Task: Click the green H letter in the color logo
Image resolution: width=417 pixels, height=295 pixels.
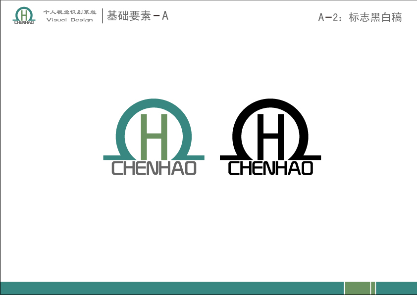Action: [154, 137]
